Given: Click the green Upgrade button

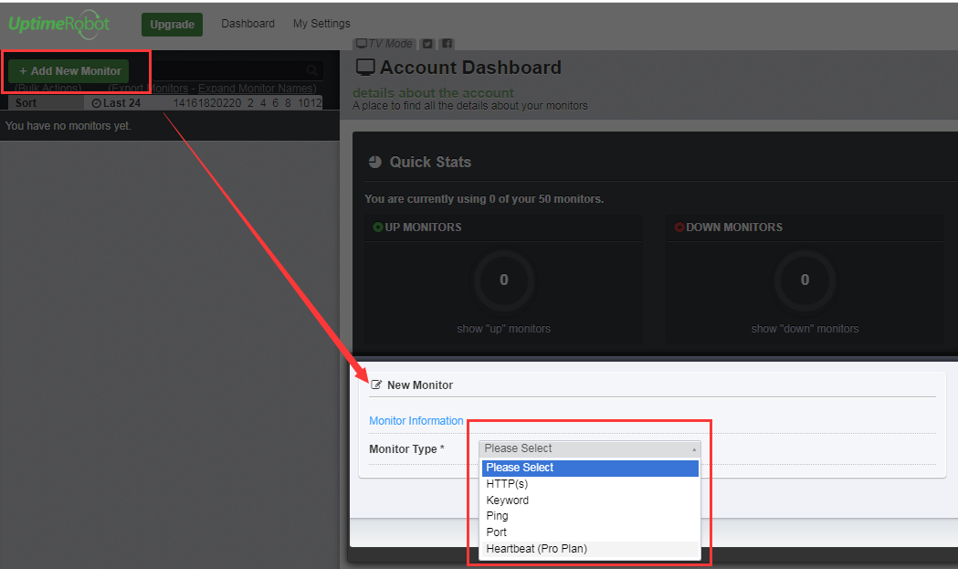Looking at the screenshot, I should coord(172,25).
